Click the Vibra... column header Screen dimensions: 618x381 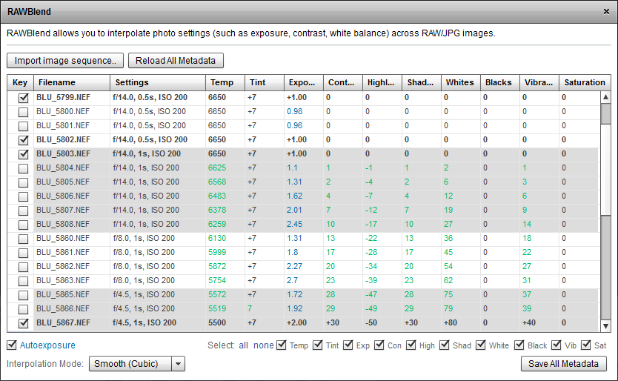point(539,82)
